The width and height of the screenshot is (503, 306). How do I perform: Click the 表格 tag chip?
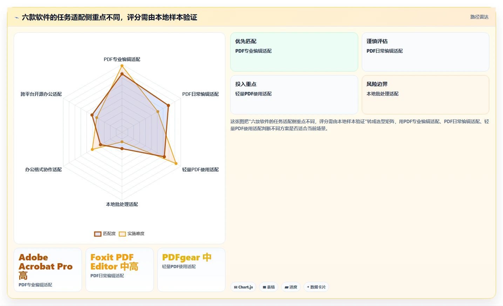pyautogui.click(x=269, y=287)
